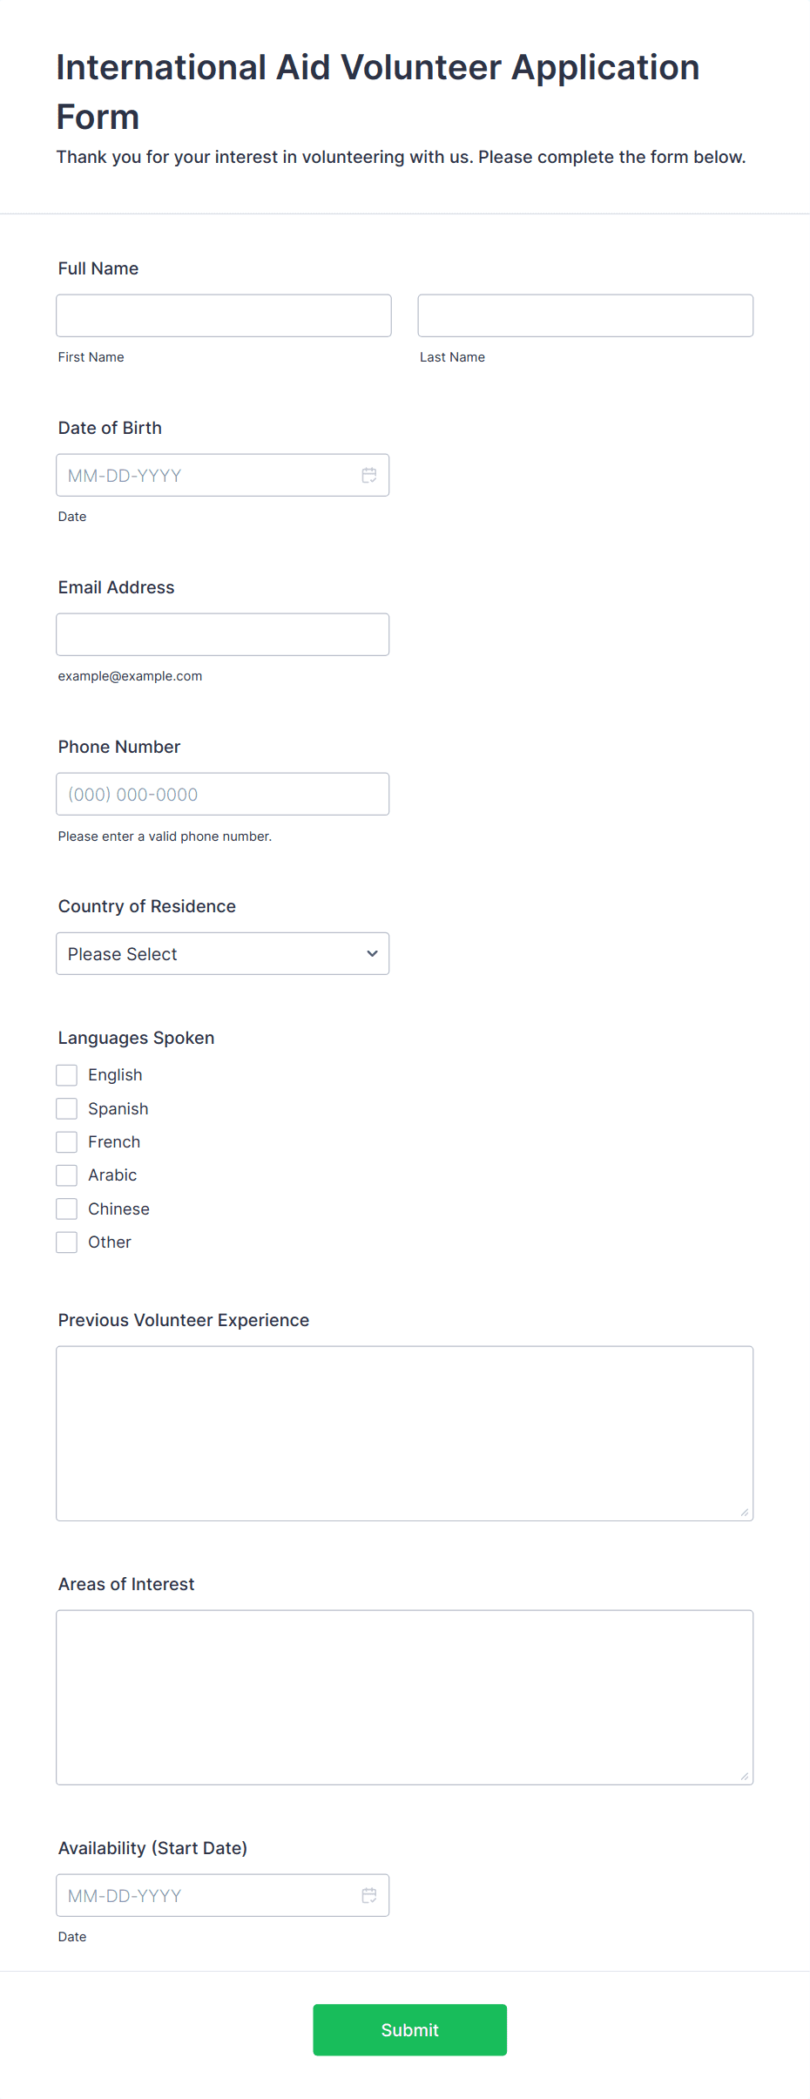The width and height of the screenshot is (810, 2099).
Task: Click the form title heading
Action: [376, 91]
